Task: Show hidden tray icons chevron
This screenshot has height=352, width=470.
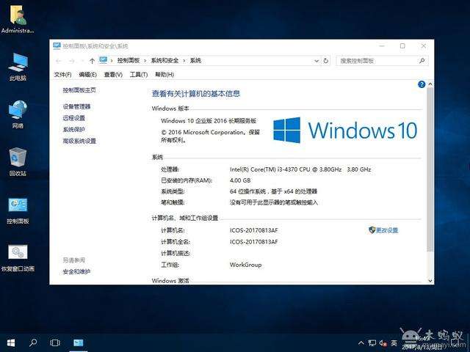Action: pos(361,343)
